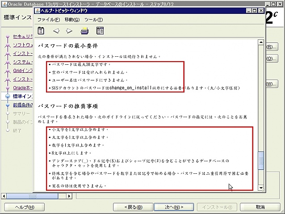Image resolution: width=285 pixels, height=214 pixels.
Task: Open the システム step link in sidebar
Action: (x=23, y=62)
